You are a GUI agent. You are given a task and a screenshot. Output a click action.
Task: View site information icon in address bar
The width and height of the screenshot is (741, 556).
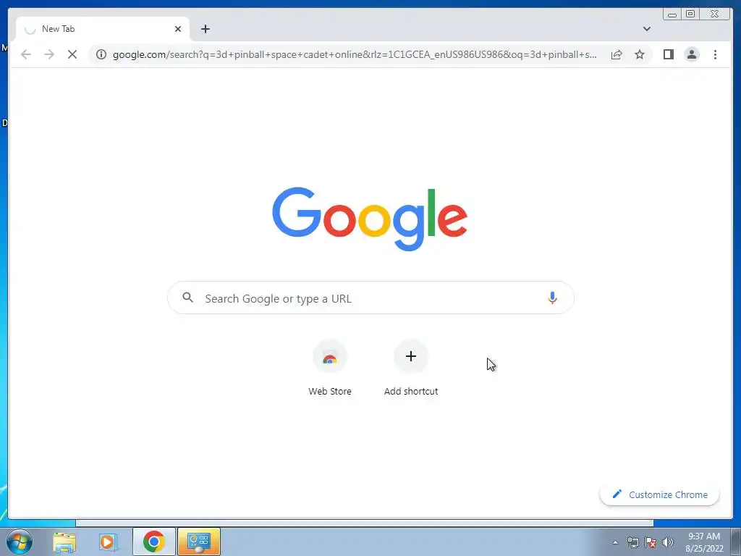(101, 54)
